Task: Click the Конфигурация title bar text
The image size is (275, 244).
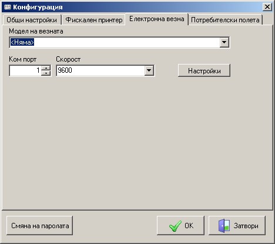Action: tap(38, 7)
